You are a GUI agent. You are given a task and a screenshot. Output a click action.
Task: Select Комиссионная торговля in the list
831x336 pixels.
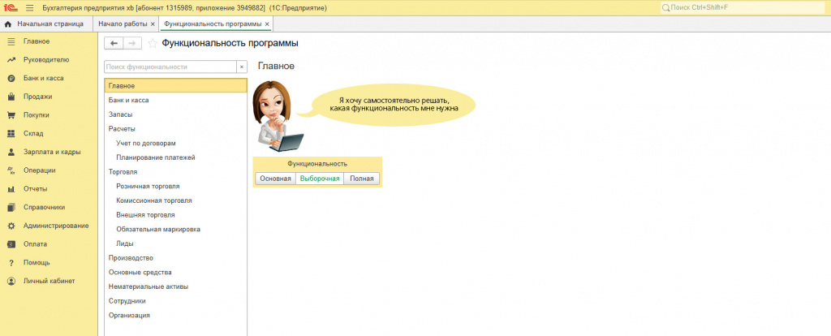click(176, 200)
